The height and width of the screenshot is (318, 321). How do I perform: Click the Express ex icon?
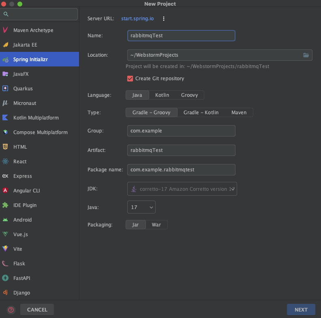pos(5,176)
